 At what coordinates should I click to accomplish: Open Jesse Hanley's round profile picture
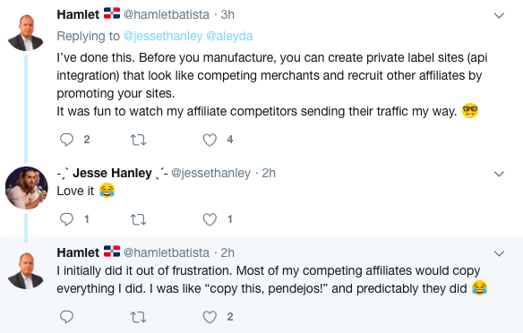pyautogui.click(x=27, y=188)
